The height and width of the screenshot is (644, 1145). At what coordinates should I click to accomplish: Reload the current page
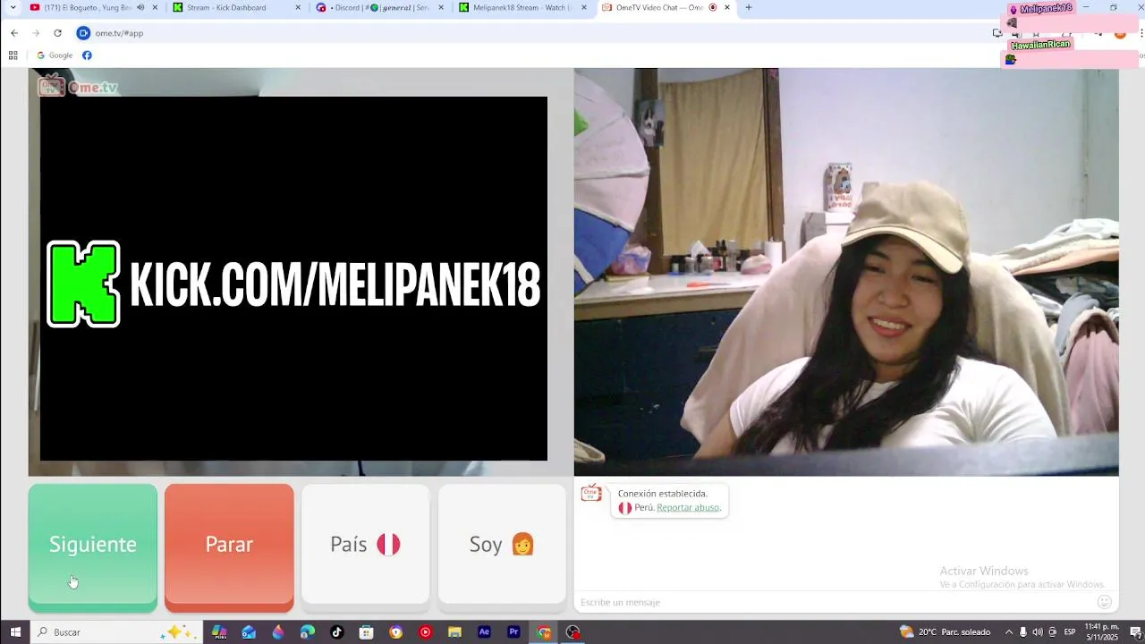pyautogui.click(x=57, y=33)
